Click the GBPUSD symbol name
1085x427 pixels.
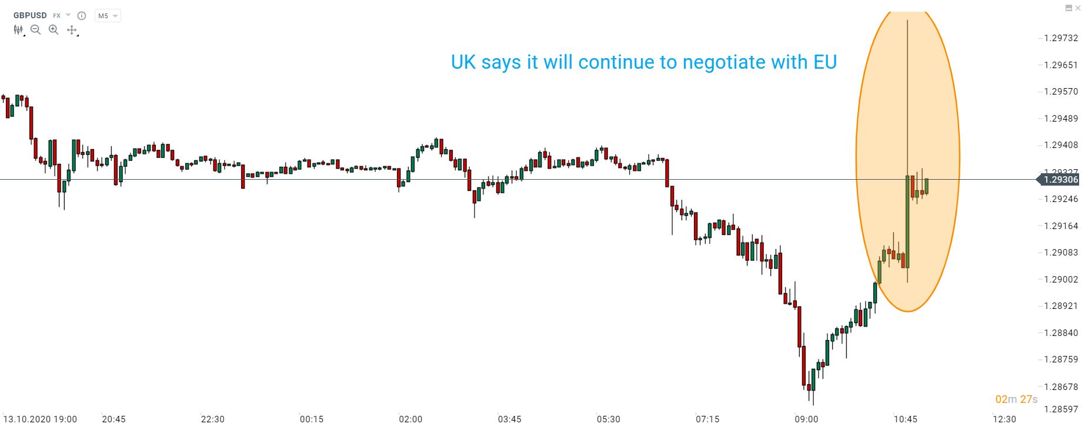tap(30, 16)
